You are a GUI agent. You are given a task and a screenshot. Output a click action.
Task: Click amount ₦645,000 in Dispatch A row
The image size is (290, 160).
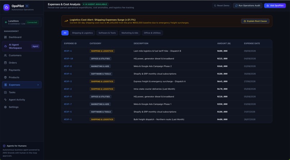coord(222,81)
